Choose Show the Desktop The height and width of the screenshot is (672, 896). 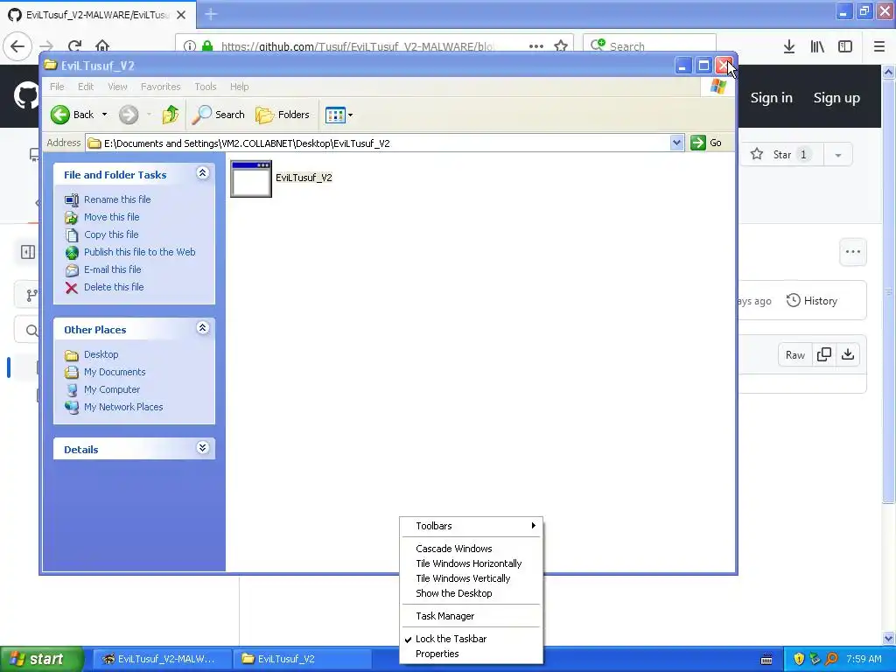[x=471, y=593]
